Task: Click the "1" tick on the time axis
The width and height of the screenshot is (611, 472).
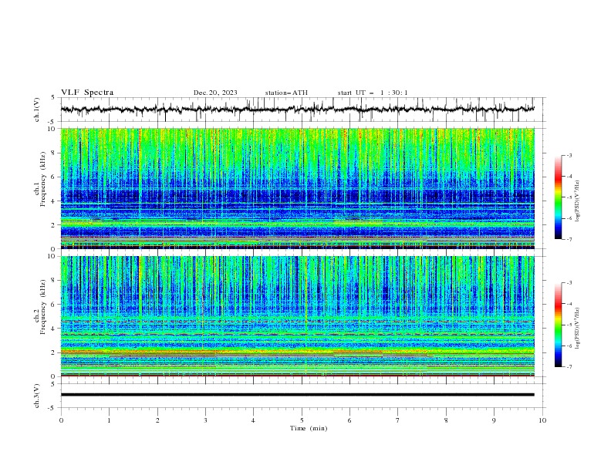Action: (109, 420)
